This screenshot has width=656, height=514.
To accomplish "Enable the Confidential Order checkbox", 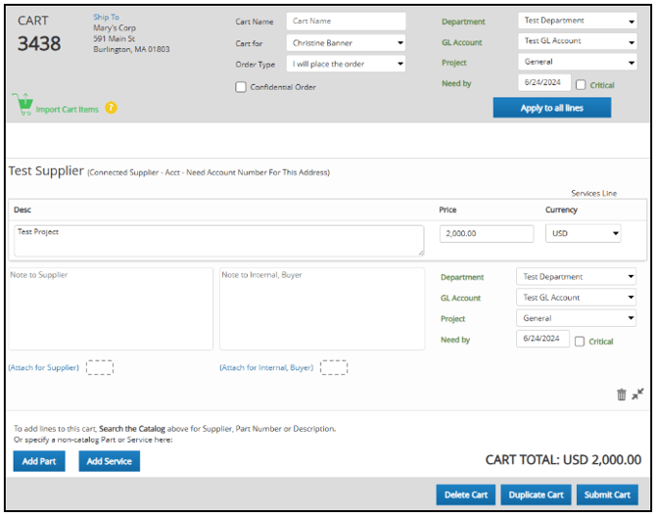I will [x=241, y=87].
